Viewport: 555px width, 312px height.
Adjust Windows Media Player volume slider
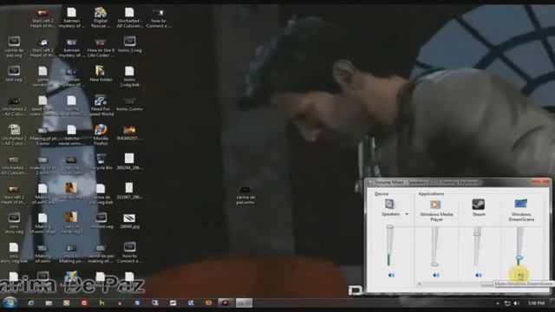point(434,263)
